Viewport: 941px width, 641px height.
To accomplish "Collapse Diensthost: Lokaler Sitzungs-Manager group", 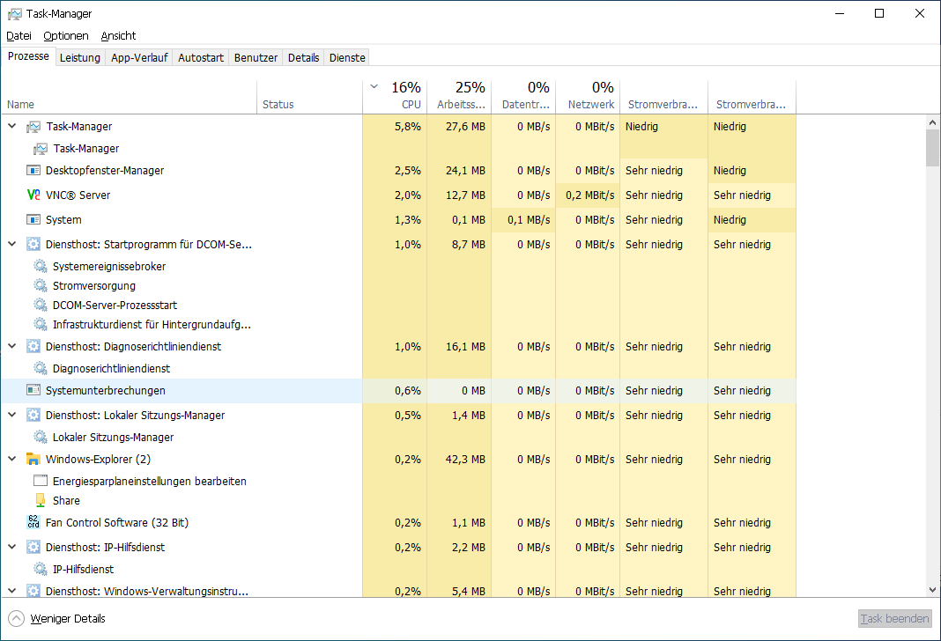I will coord(12,415).
